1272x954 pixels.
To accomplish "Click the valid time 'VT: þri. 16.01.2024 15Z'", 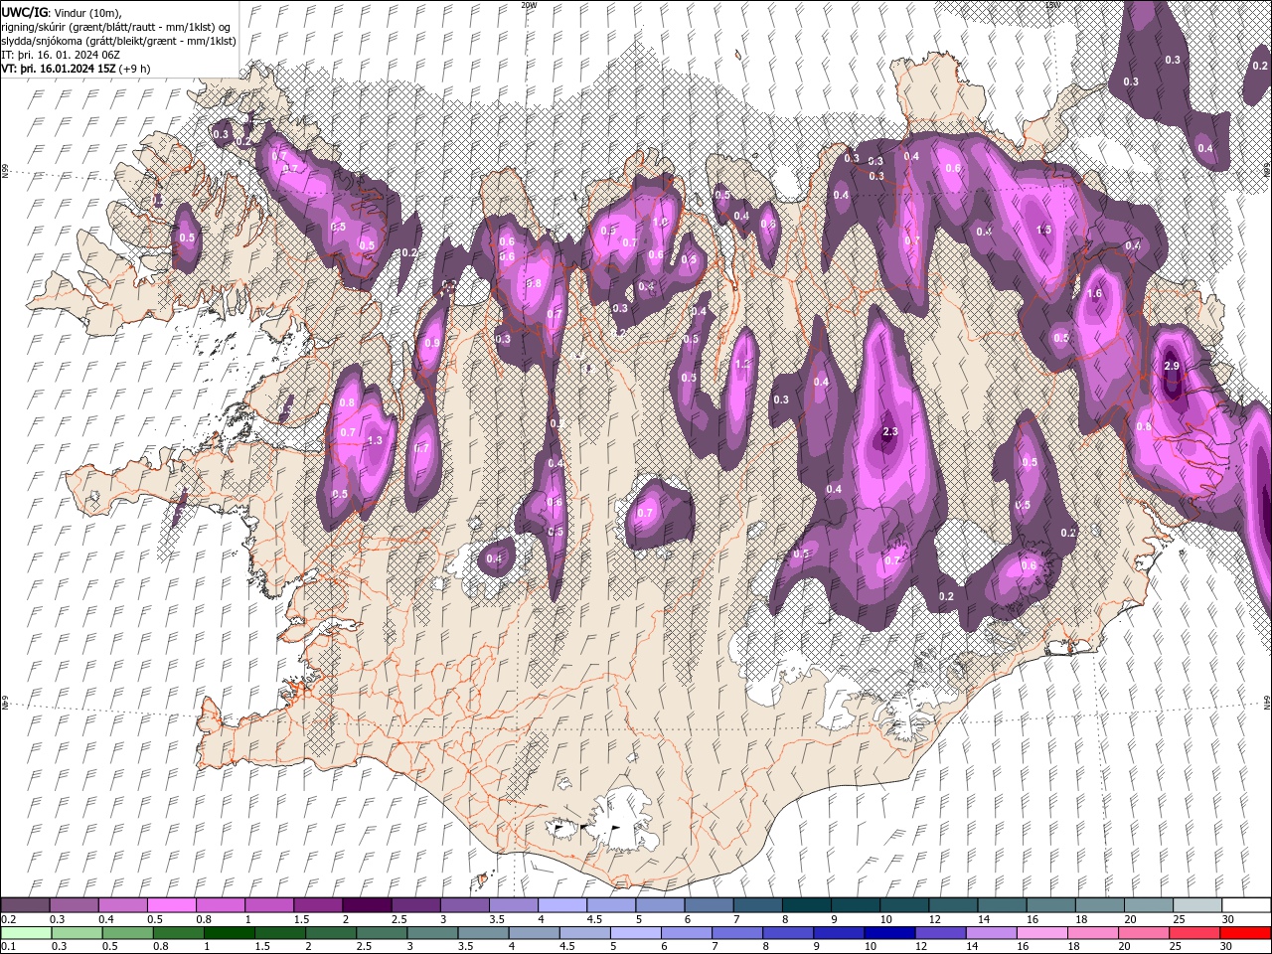I will (59, 69).
